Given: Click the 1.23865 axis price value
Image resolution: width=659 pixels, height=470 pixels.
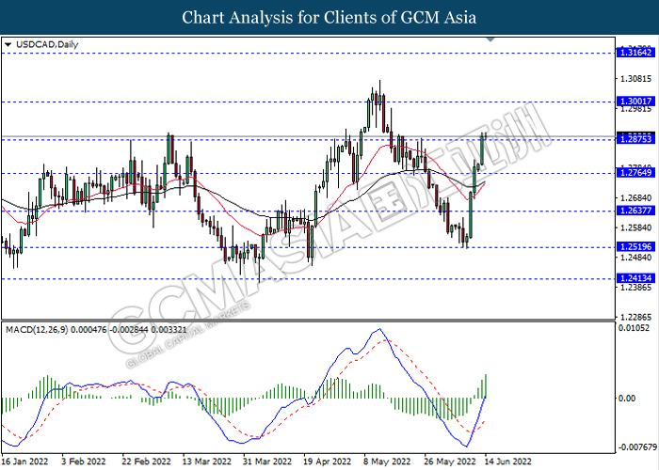Looking at the screenshot, I should click(635, 288).
